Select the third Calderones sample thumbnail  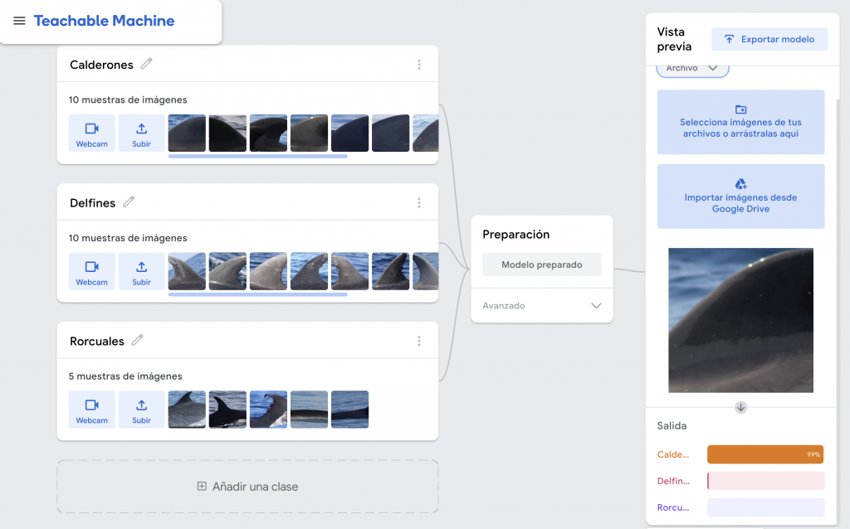tap(268, 133)
